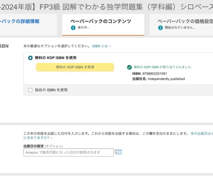The height and width of the screenshot is (176, 213).
Task: Click the info icon beside 実行中
Action: [73, 28]
